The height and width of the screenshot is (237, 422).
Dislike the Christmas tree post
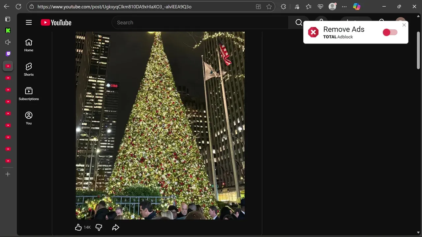point(99,227)
